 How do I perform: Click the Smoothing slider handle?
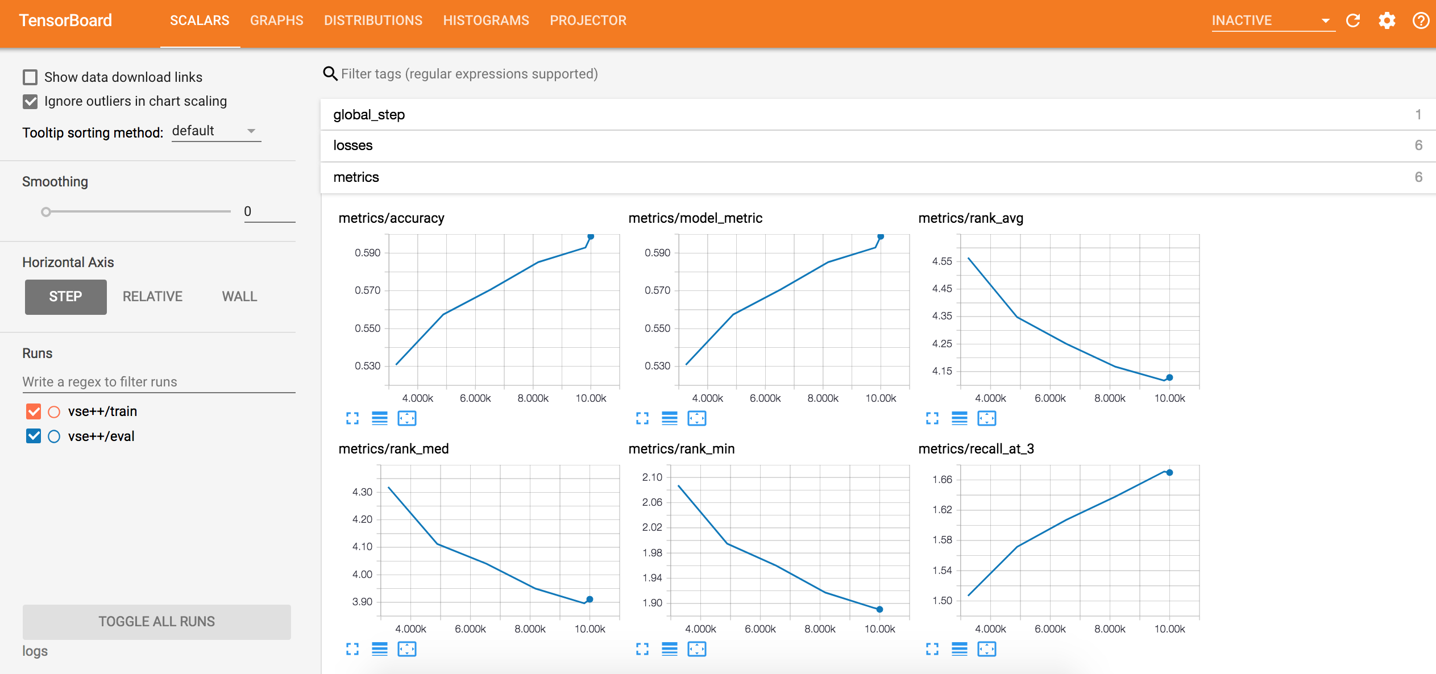(46, 212)
